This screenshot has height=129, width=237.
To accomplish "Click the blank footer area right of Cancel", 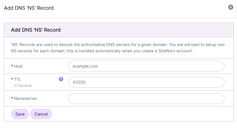I will [x=141, y=114].
